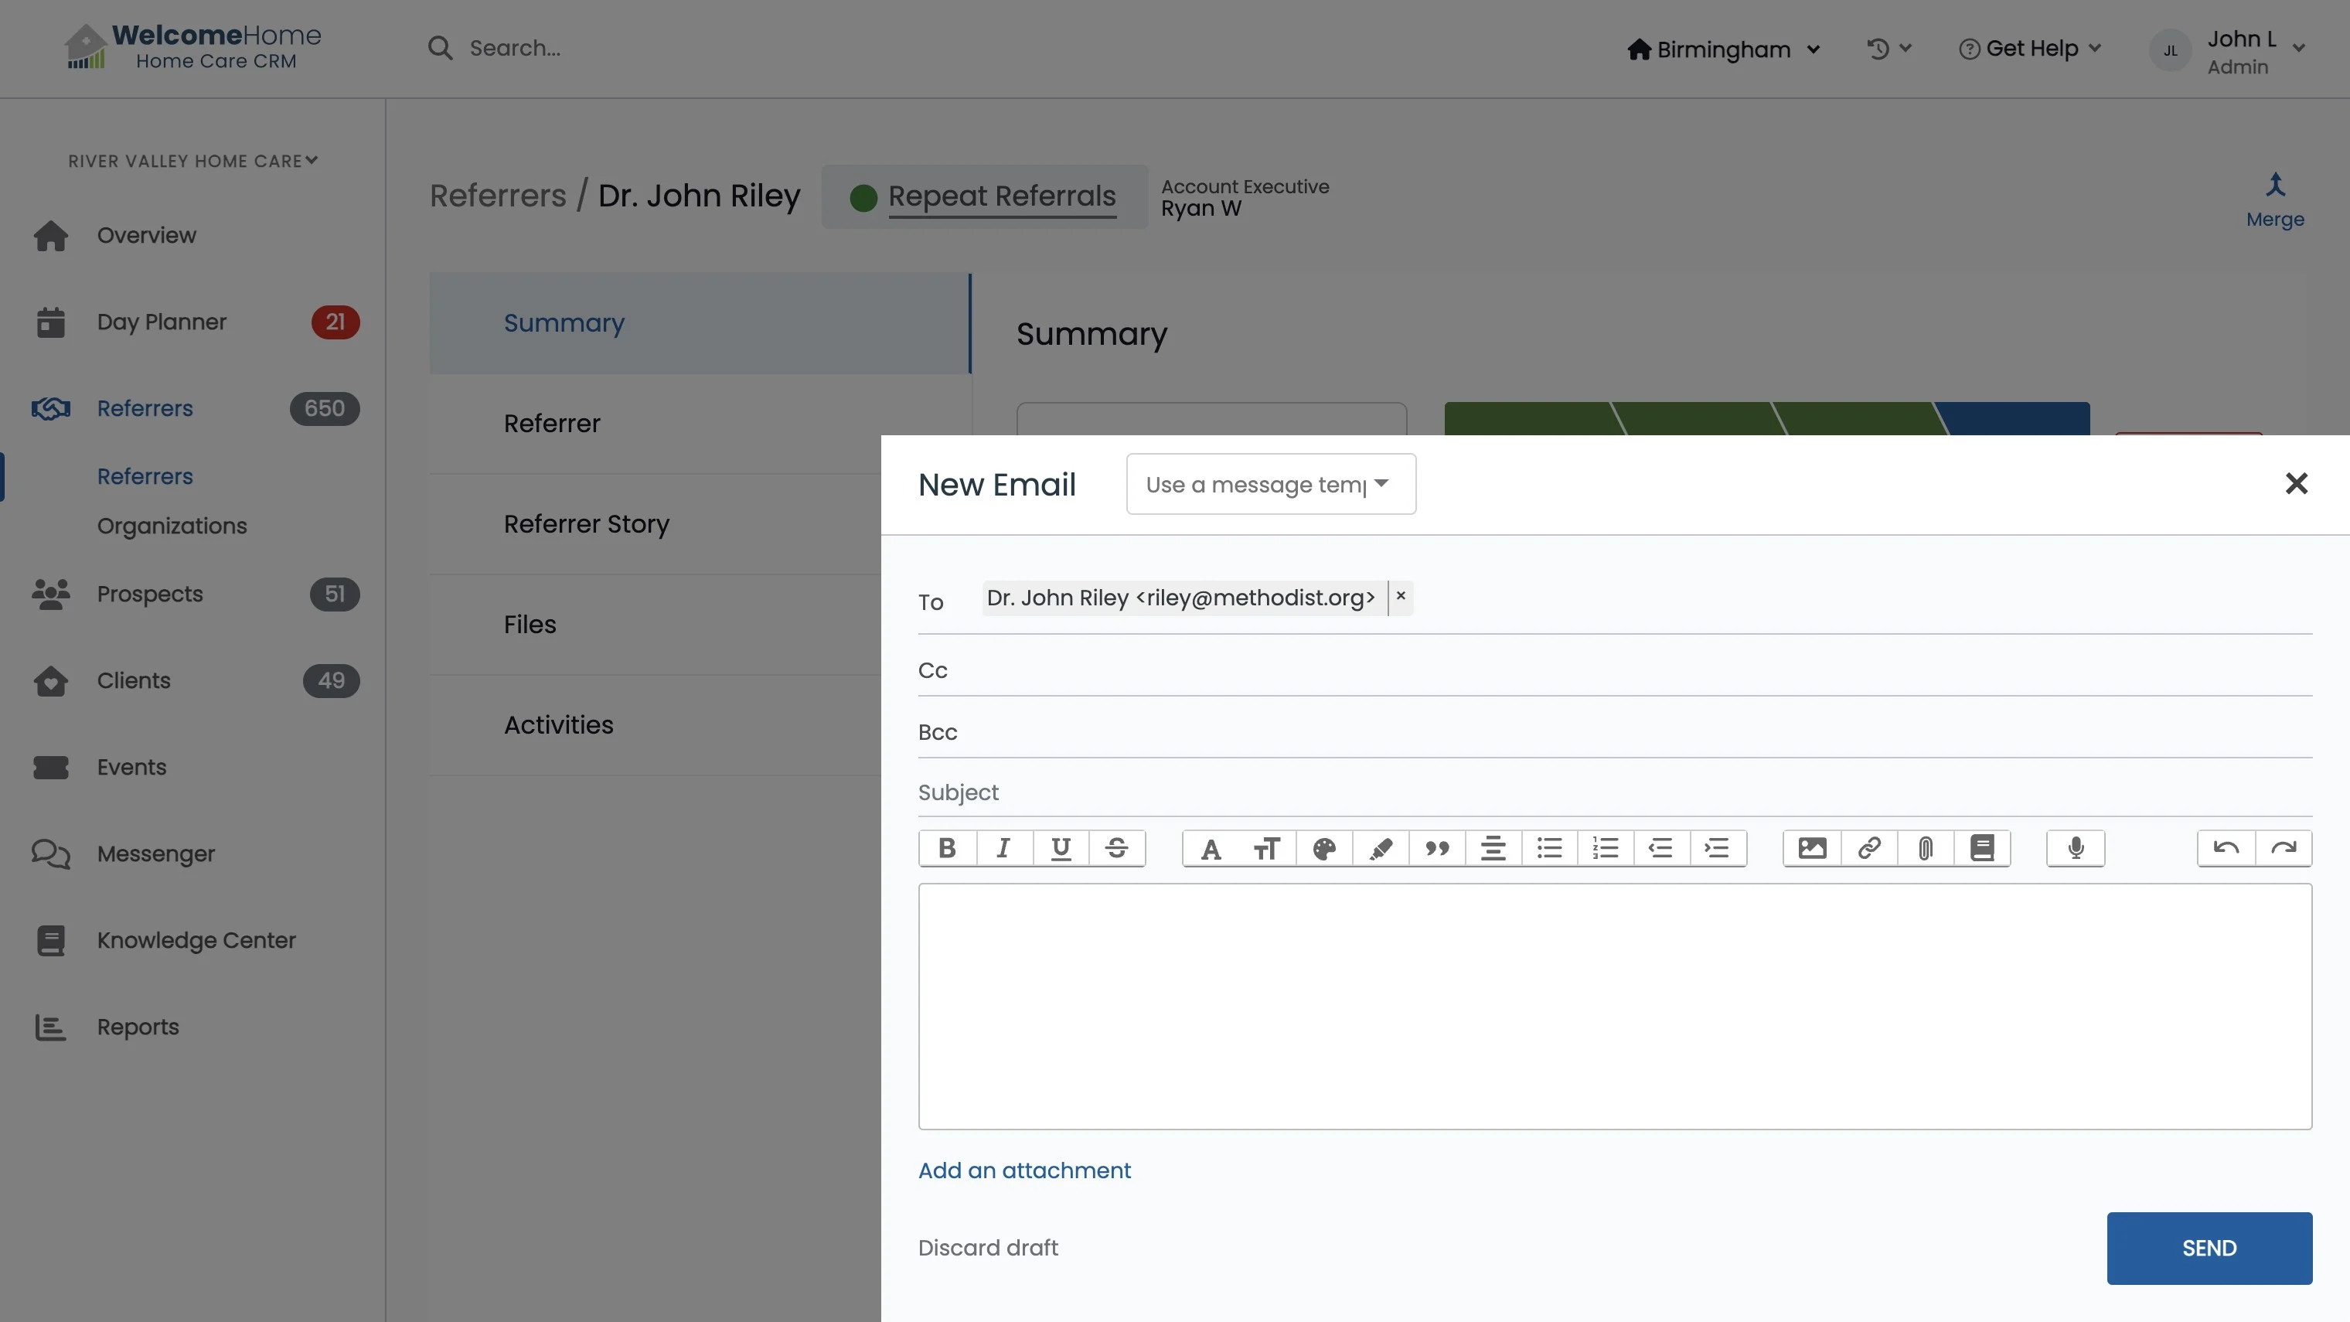Screen dimensions: 2350x1322
Task: Click the paperclip attach file icon
Action: (x=1925, y=849)
